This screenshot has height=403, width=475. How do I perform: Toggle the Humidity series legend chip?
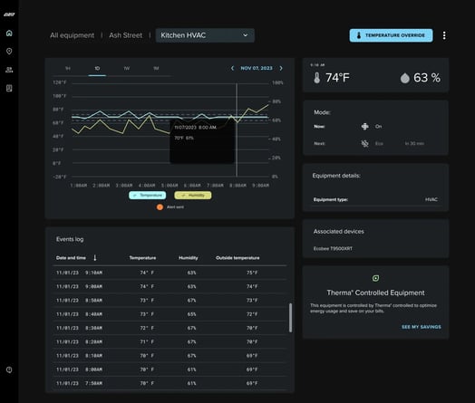[x=193, y=195]
